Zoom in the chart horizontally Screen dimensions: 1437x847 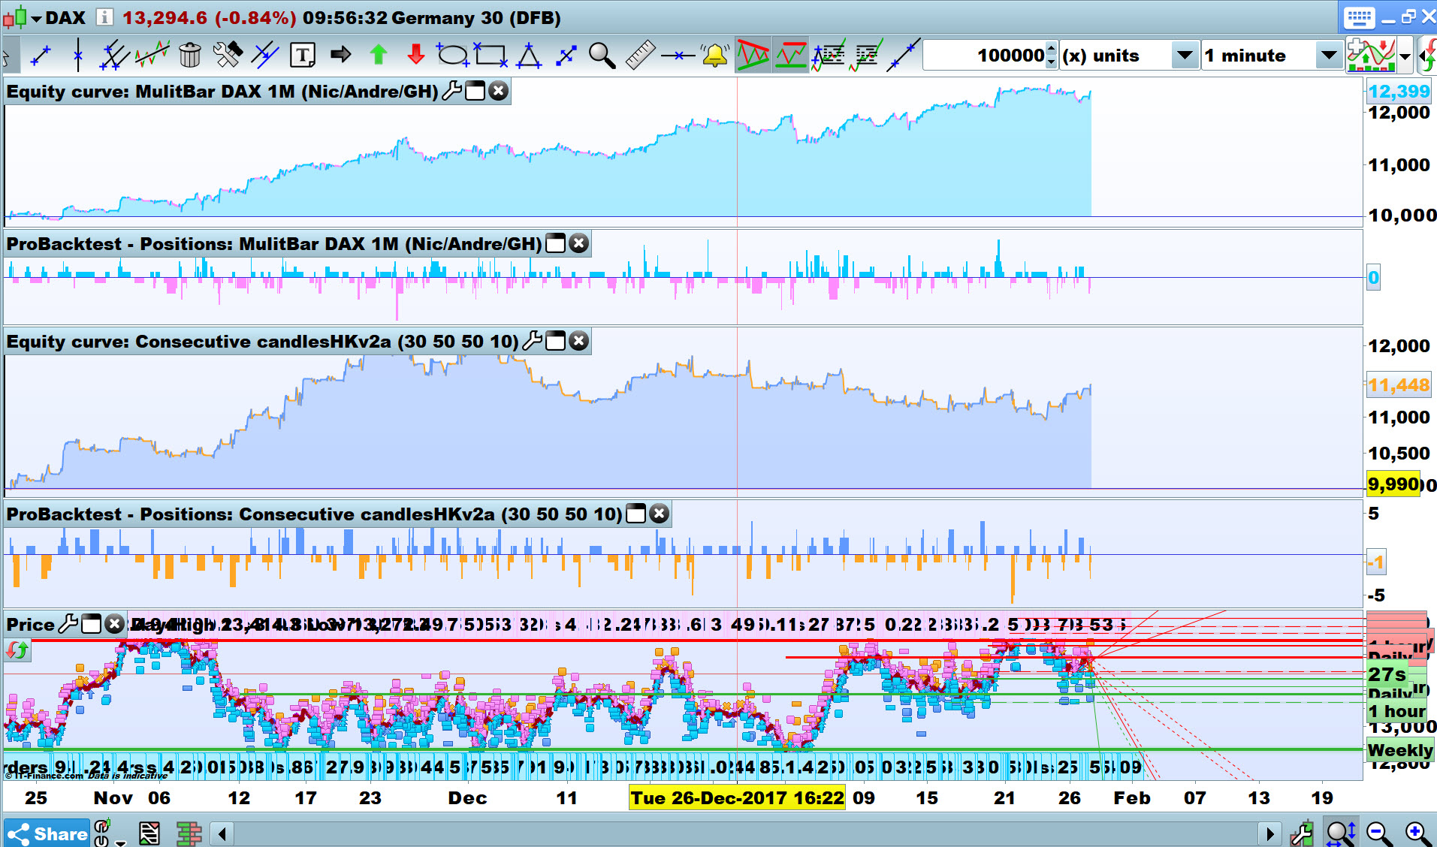1417,833
